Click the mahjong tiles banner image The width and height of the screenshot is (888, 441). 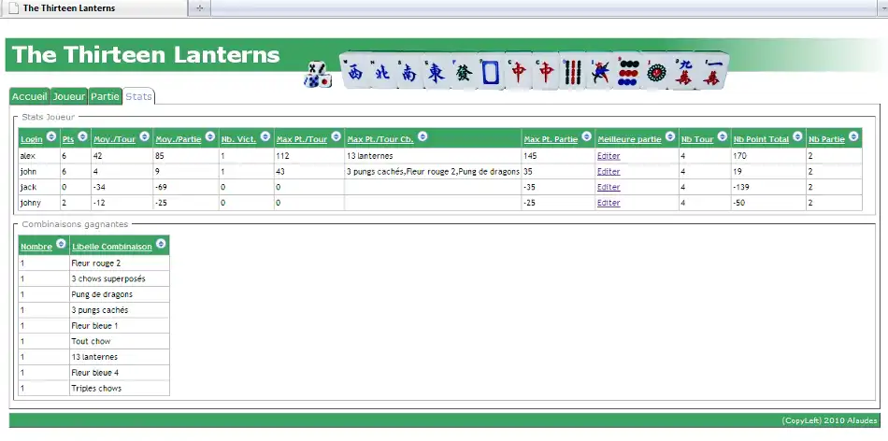pos(534,71)
